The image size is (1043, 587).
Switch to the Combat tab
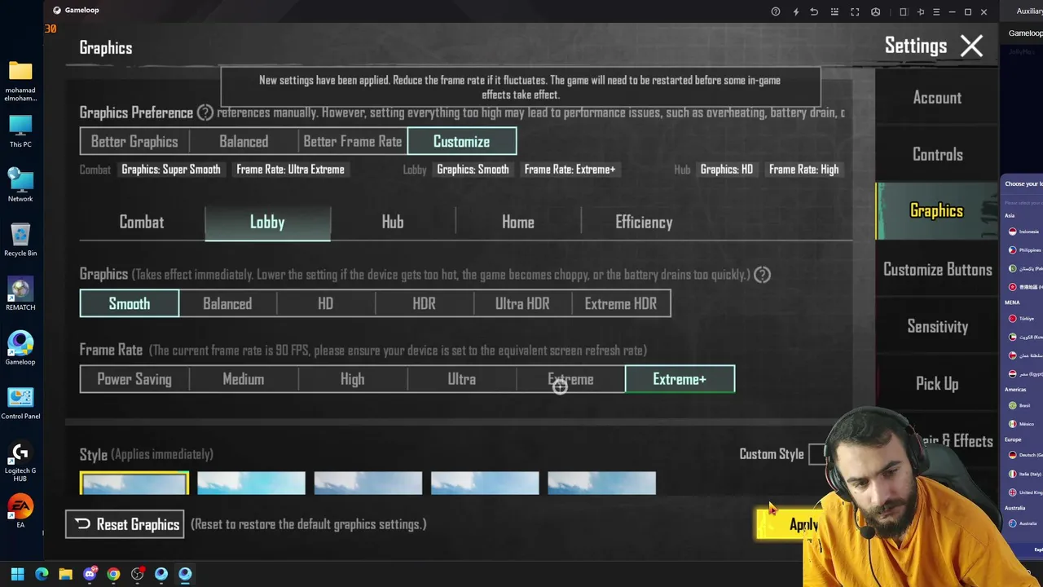point(142,223)
